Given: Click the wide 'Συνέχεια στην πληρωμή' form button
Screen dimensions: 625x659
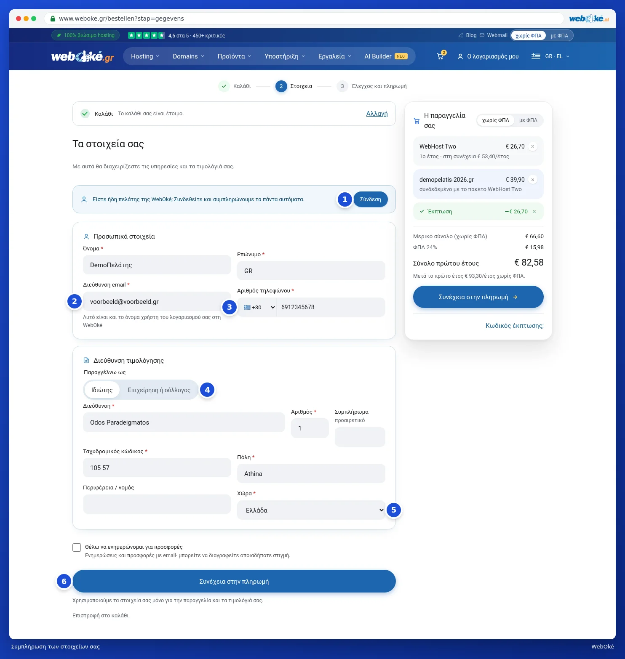Looking at the screenshot, I should click(234, 582).
